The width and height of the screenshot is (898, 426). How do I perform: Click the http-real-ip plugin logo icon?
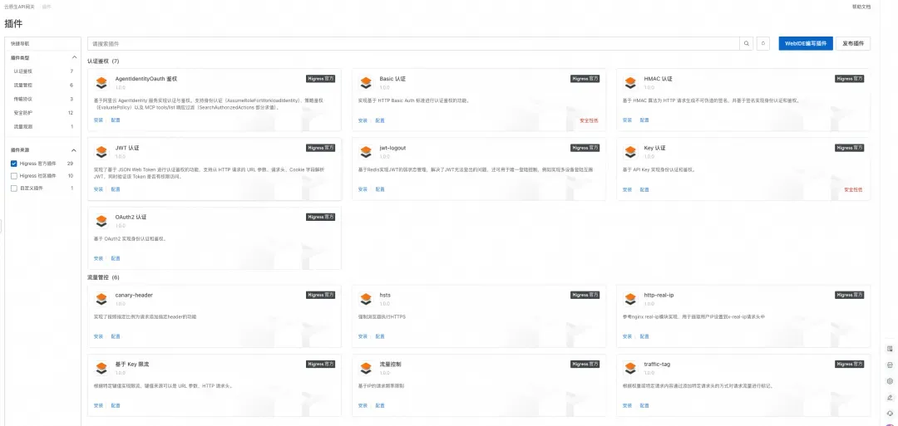click(630, 299)
